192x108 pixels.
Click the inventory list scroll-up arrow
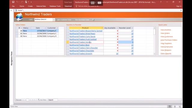[x=154, y=28]
